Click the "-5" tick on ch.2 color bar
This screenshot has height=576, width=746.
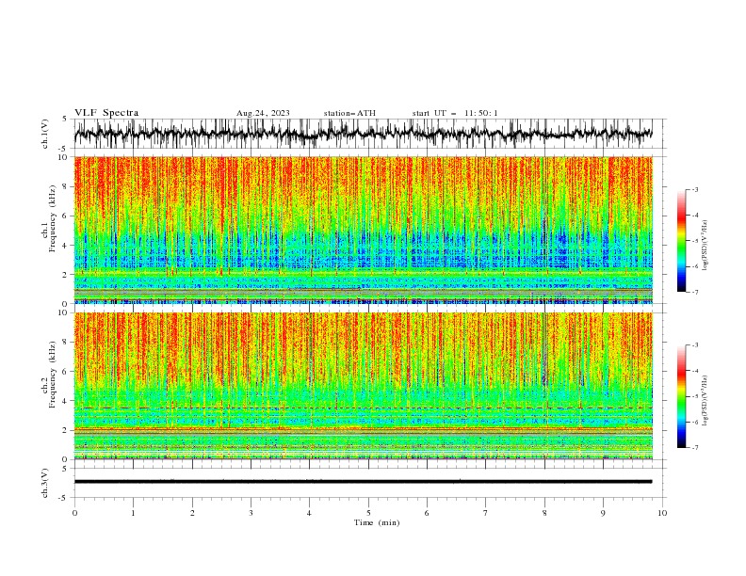pos(694,396)
